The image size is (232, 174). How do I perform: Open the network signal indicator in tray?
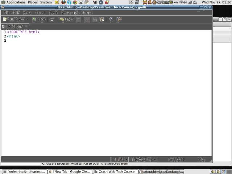(x=190, y=2)
